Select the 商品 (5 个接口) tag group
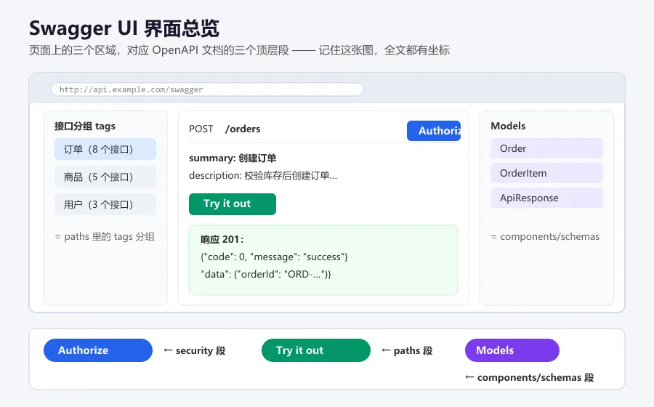654x407 pixels. point(105,177)
